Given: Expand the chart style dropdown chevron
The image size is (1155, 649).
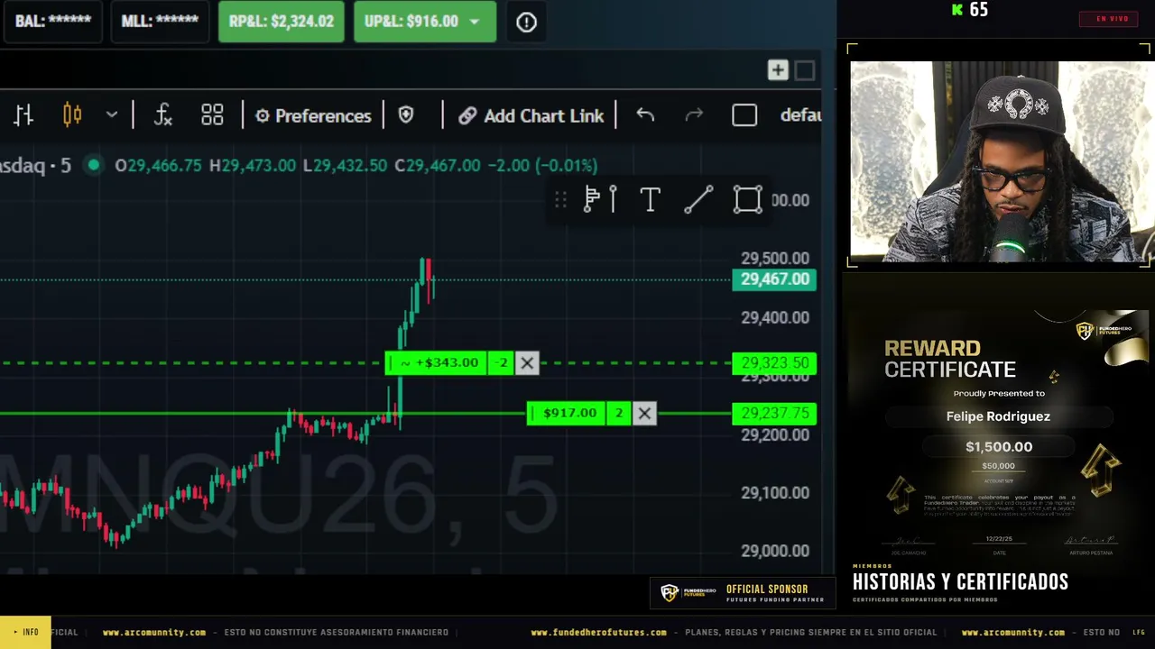Looking at the screenshot, I should point(112,115).
